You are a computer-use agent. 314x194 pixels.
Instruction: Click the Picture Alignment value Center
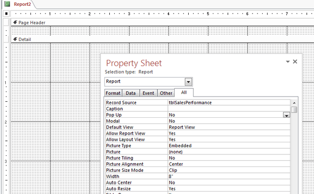coord(229,164)
